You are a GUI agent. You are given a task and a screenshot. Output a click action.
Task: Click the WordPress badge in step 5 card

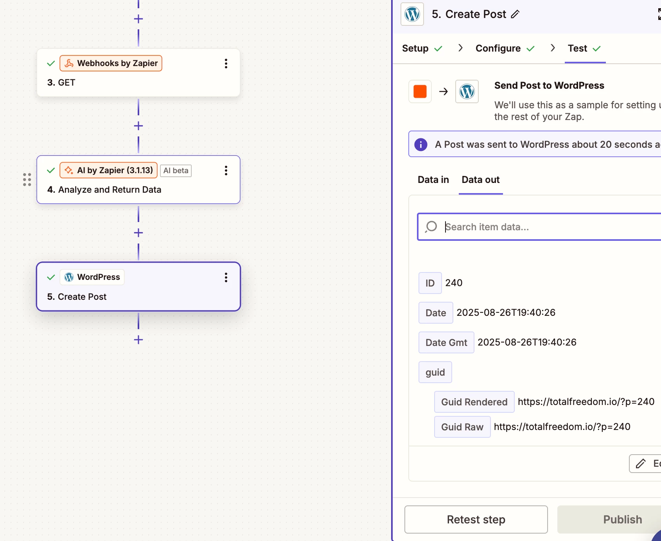point(92,277)
